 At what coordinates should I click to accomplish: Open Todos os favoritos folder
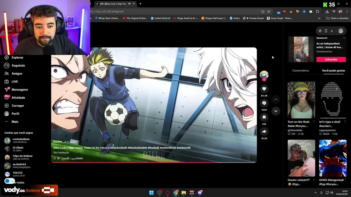coord(337,18)
